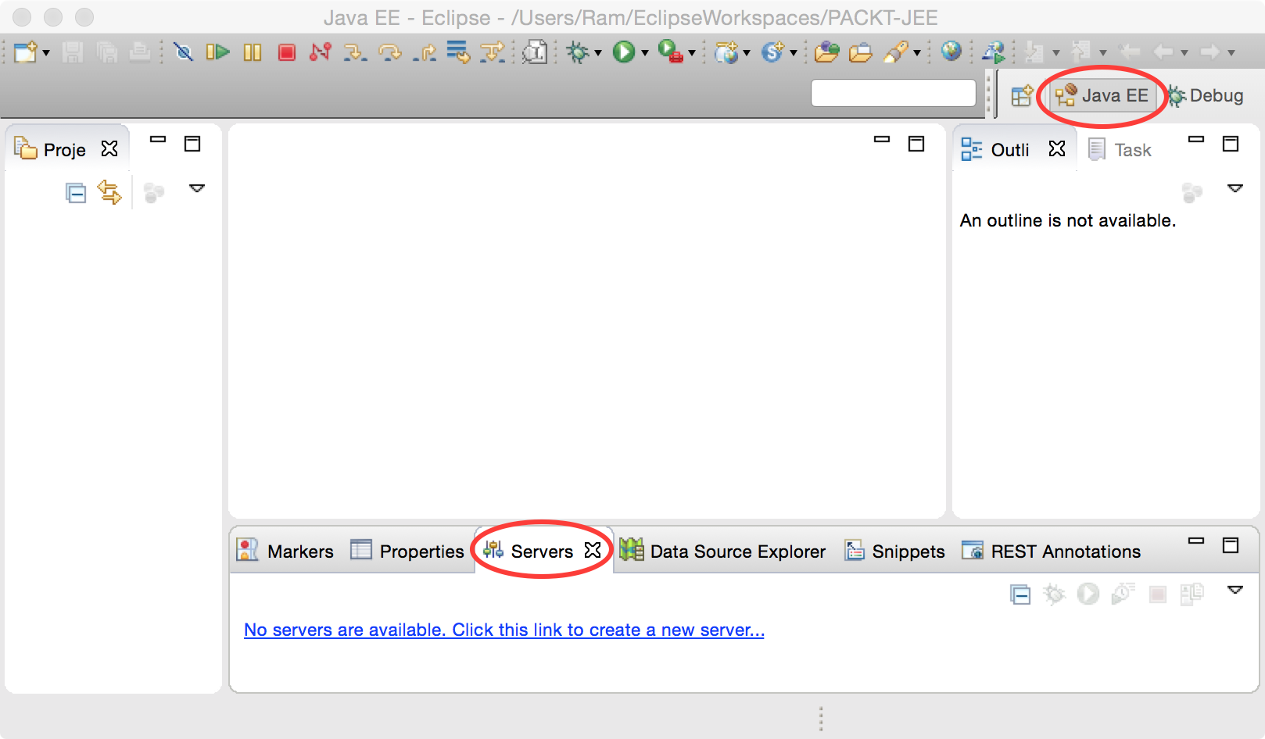Screen dimensions: 1265x739
Task: Open the Data Source Explorer tab
Action: (x=722, y=551)
